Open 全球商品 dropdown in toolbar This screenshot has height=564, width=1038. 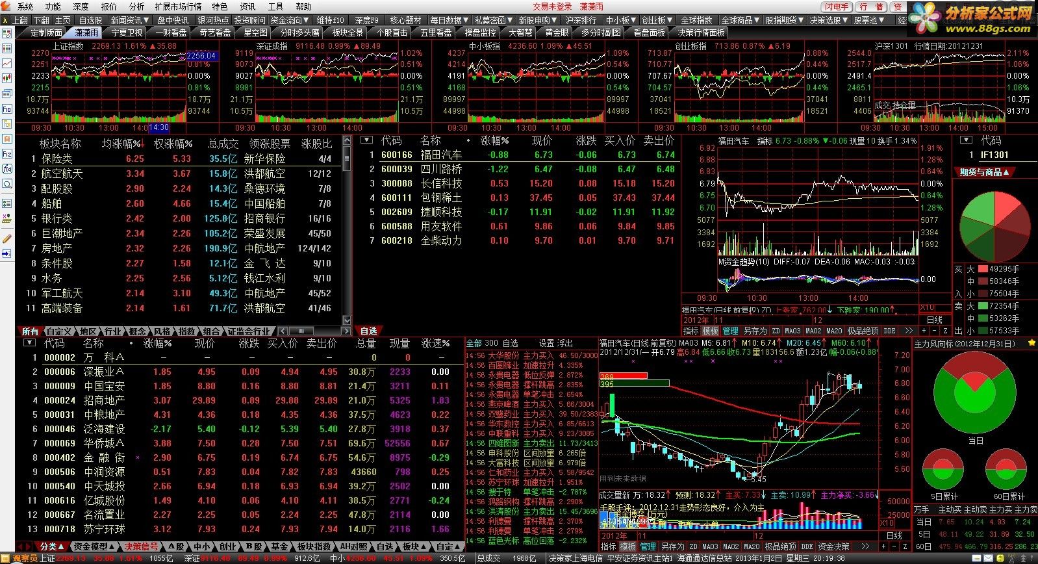pos(740,20)
